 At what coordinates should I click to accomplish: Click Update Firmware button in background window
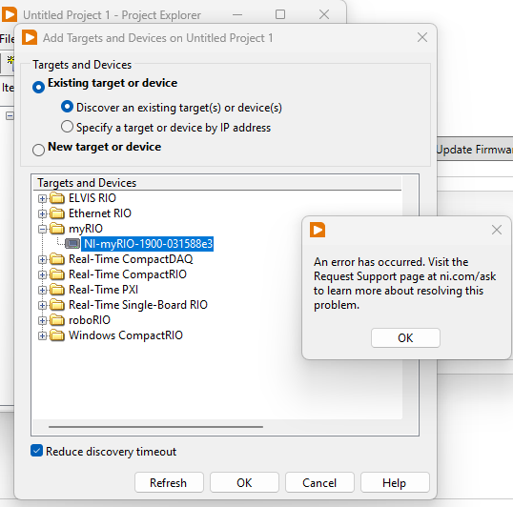coord(475,149)
